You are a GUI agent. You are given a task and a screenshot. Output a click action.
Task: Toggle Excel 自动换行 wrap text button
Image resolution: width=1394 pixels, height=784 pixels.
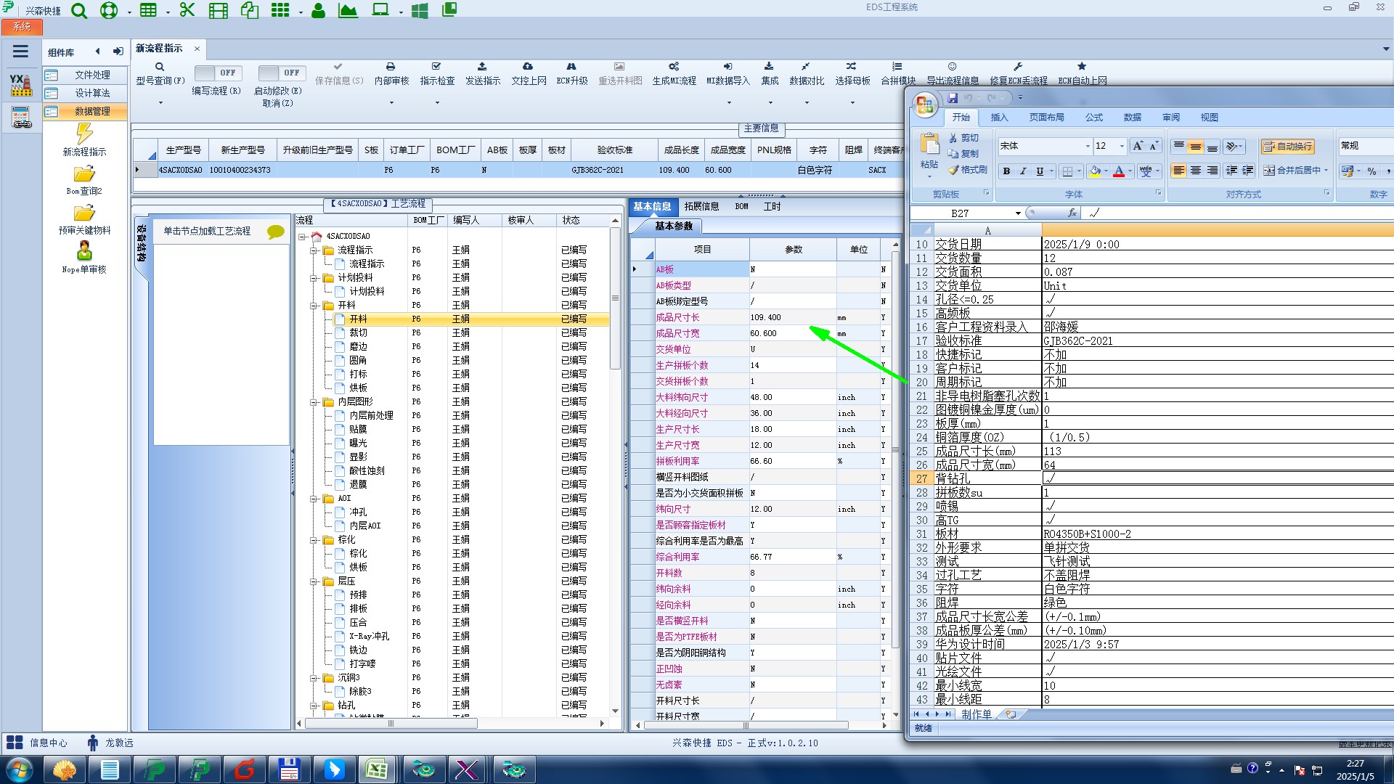coord(1287,147)
